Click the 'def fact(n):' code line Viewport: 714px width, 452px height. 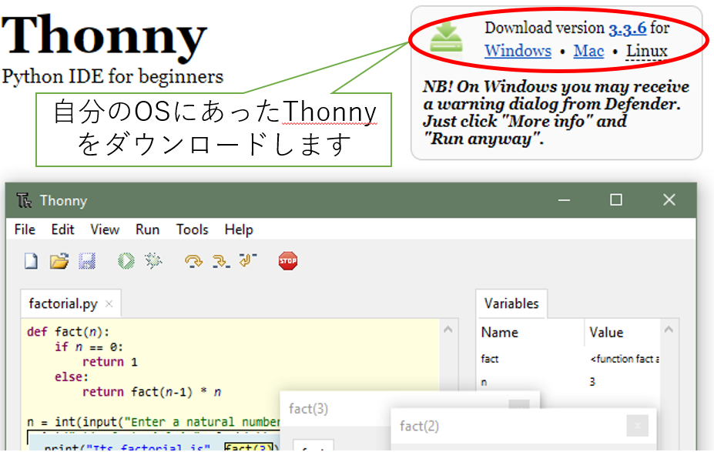(68, 332)
